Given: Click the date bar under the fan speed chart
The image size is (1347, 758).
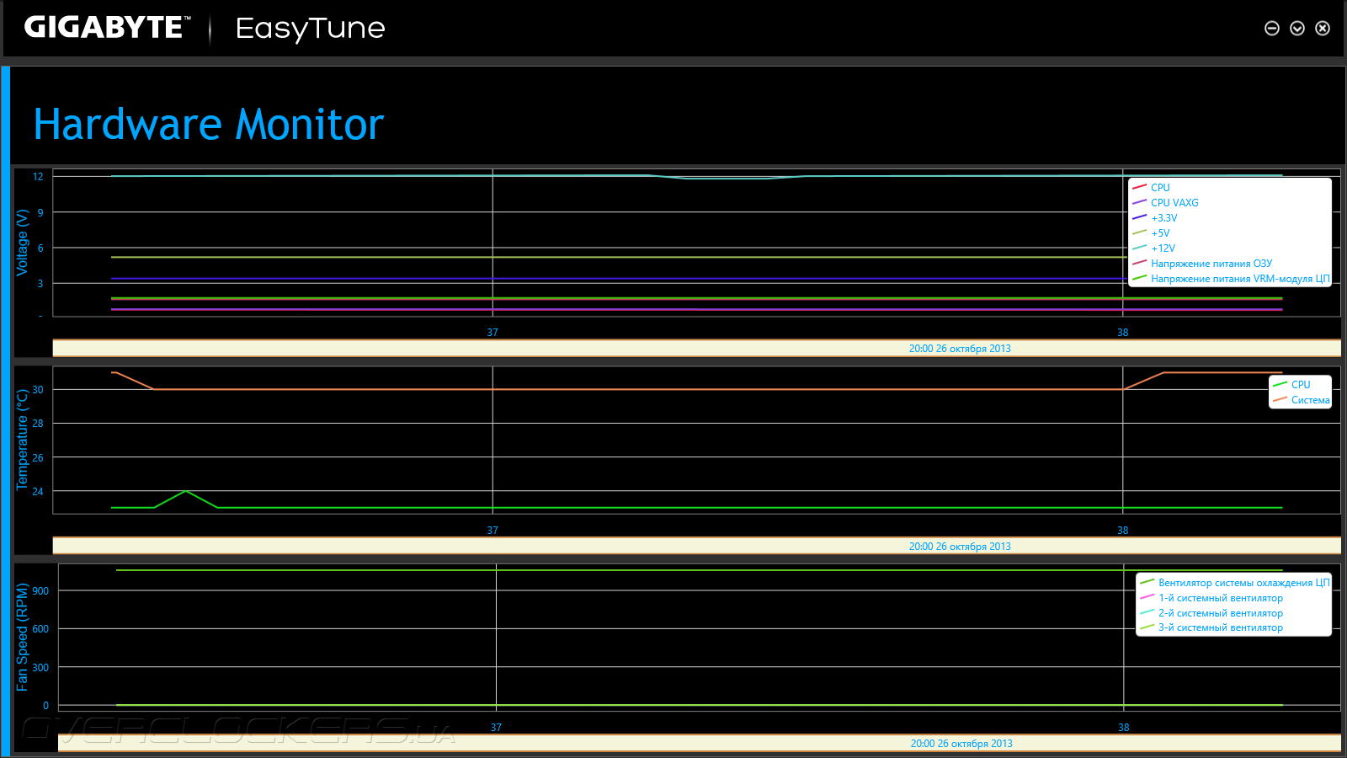Looking at the screenshot, I should (699, 744).
